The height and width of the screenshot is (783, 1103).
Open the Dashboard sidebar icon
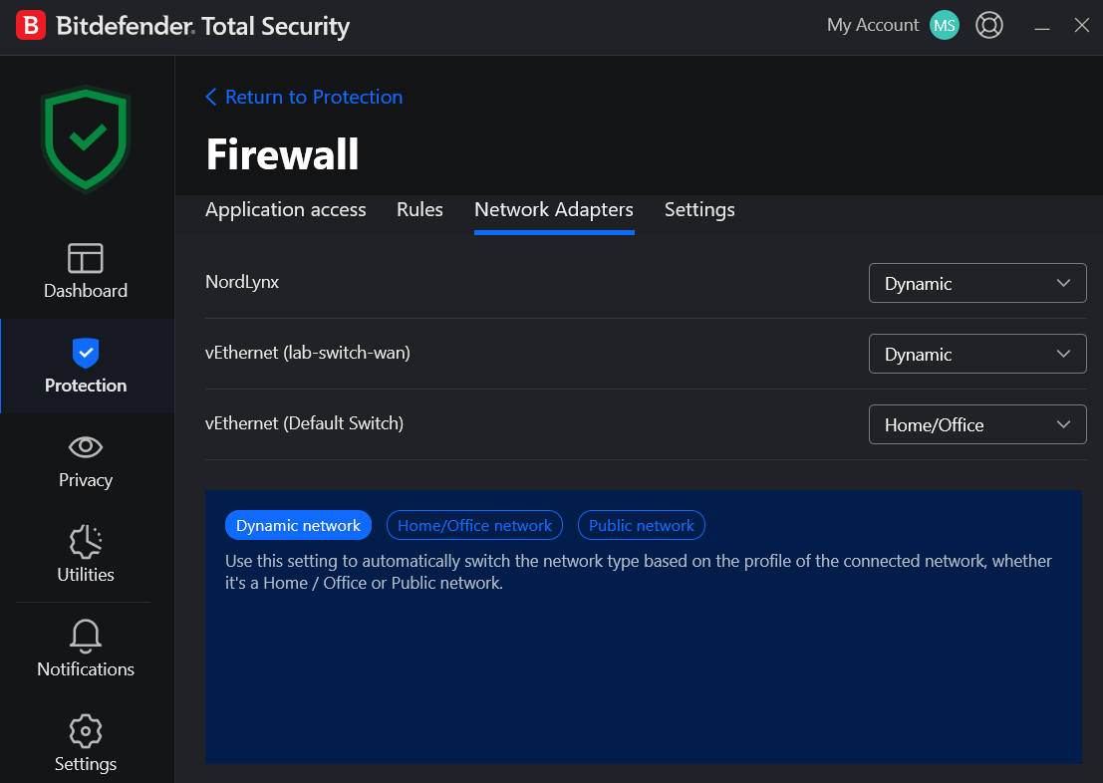[x=85, y=257]
